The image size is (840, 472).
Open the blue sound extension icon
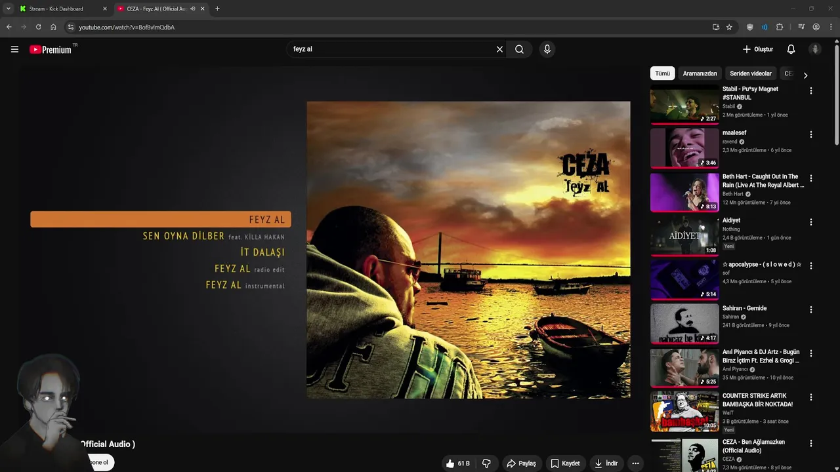click(x=765, y=27)
